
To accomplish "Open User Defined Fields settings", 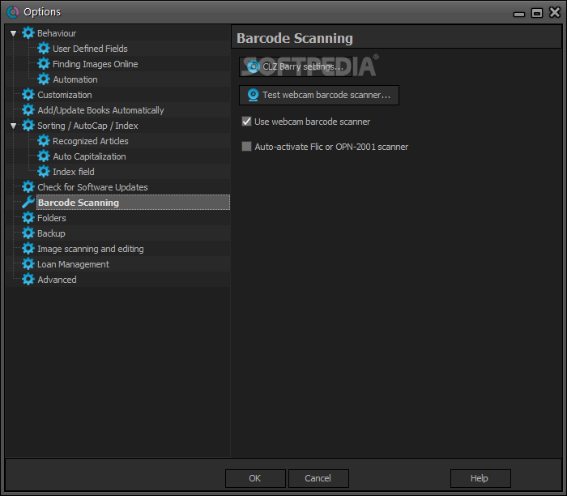I will 90,49.
